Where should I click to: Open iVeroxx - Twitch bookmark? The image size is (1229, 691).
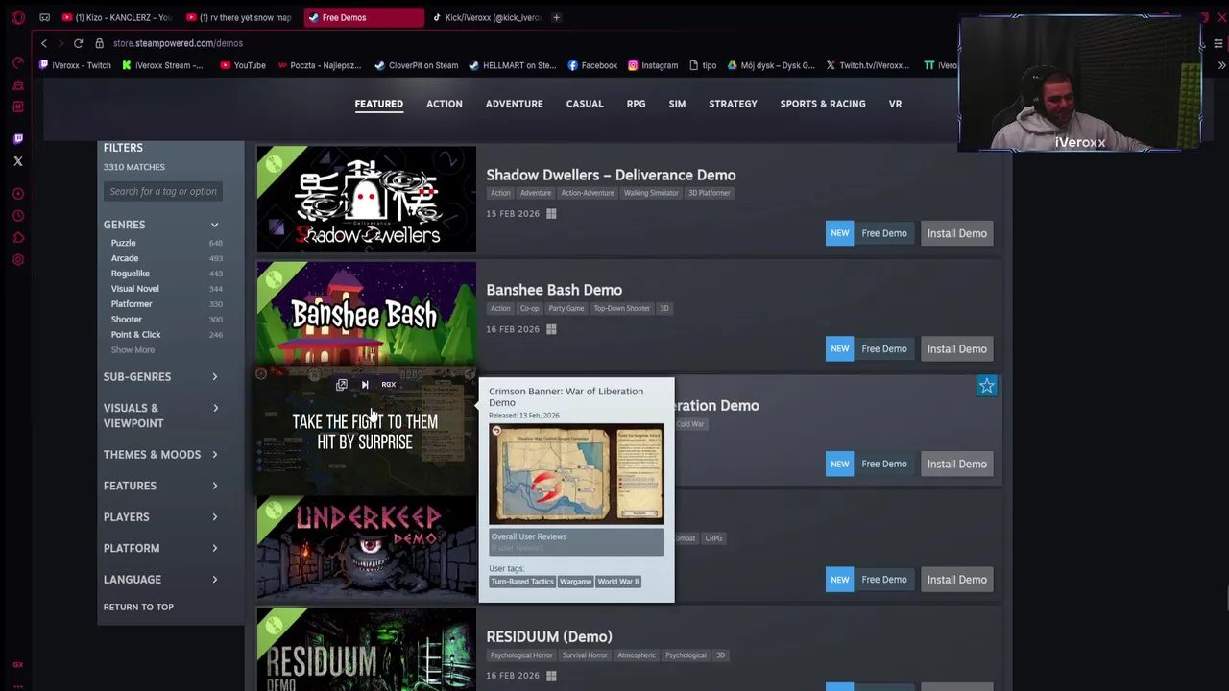pyautogui.click(x=75, y=65)
